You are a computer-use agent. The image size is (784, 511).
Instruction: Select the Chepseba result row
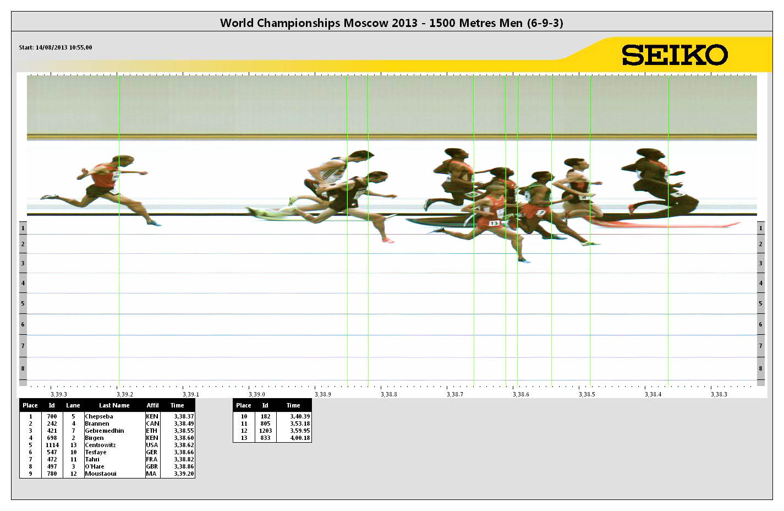click(99, 416)
